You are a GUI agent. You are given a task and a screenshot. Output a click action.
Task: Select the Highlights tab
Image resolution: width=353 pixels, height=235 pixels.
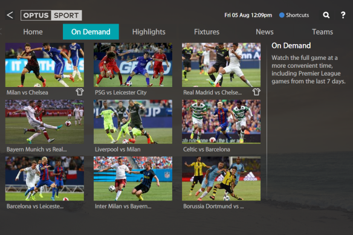149,32
